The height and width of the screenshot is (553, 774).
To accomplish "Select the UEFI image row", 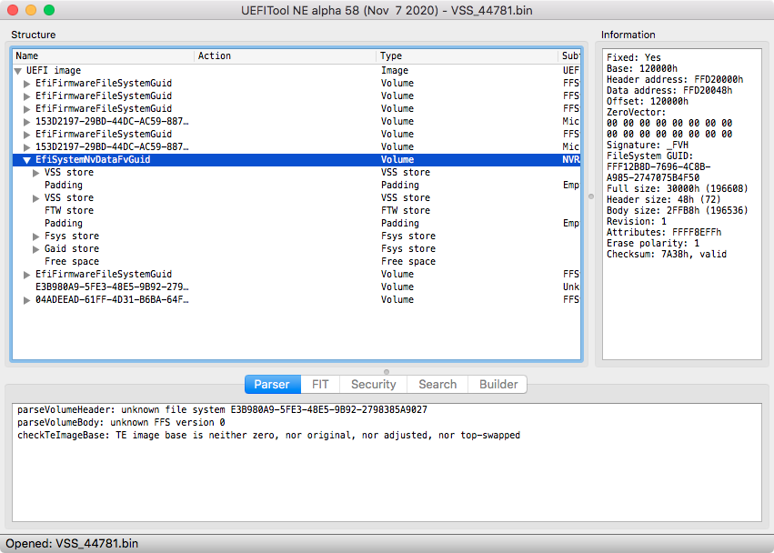I will coord(297,71).
